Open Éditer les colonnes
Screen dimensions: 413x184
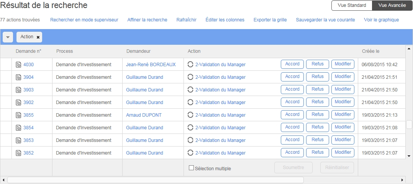coord(225,20)
